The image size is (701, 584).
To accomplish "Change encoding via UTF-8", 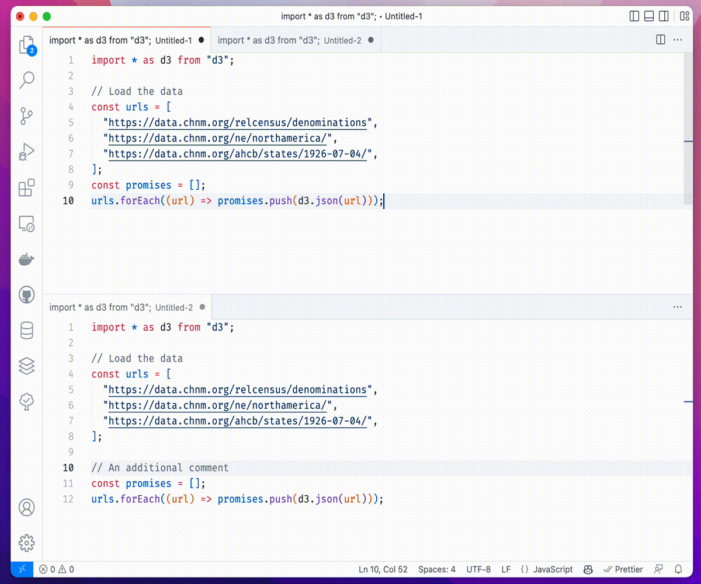I will 478,569.
